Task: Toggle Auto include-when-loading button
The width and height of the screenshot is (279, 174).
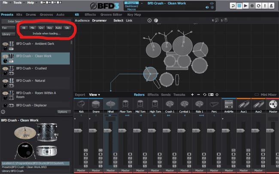Action: 58,28
